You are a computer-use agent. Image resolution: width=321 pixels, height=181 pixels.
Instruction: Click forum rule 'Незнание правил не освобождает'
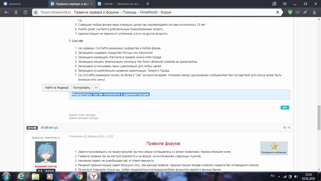pos(116,161)
